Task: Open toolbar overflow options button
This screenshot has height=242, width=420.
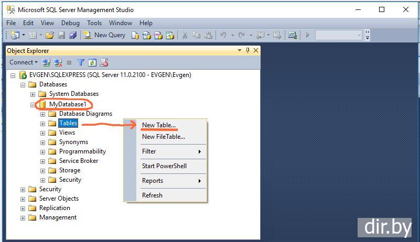Action: (368, 35)
